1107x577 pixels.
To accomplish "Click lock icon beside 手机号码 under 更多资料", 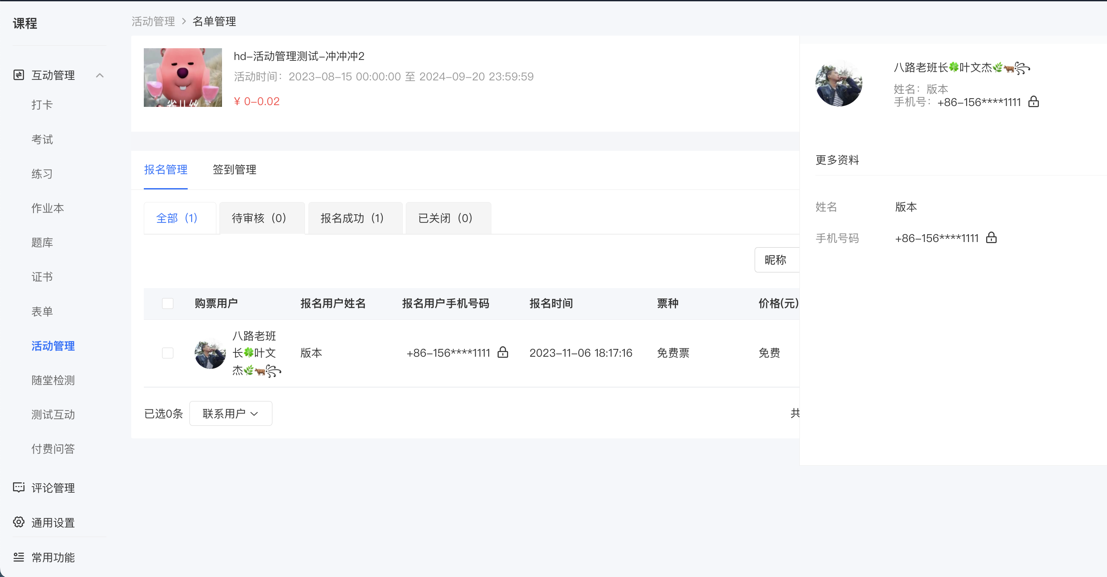I will [991, 238].
